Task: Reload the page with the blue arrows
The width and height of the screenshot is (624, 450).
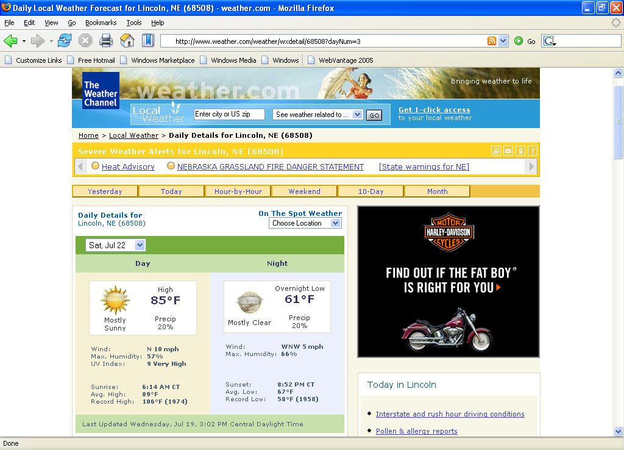Action: point(65,41)
